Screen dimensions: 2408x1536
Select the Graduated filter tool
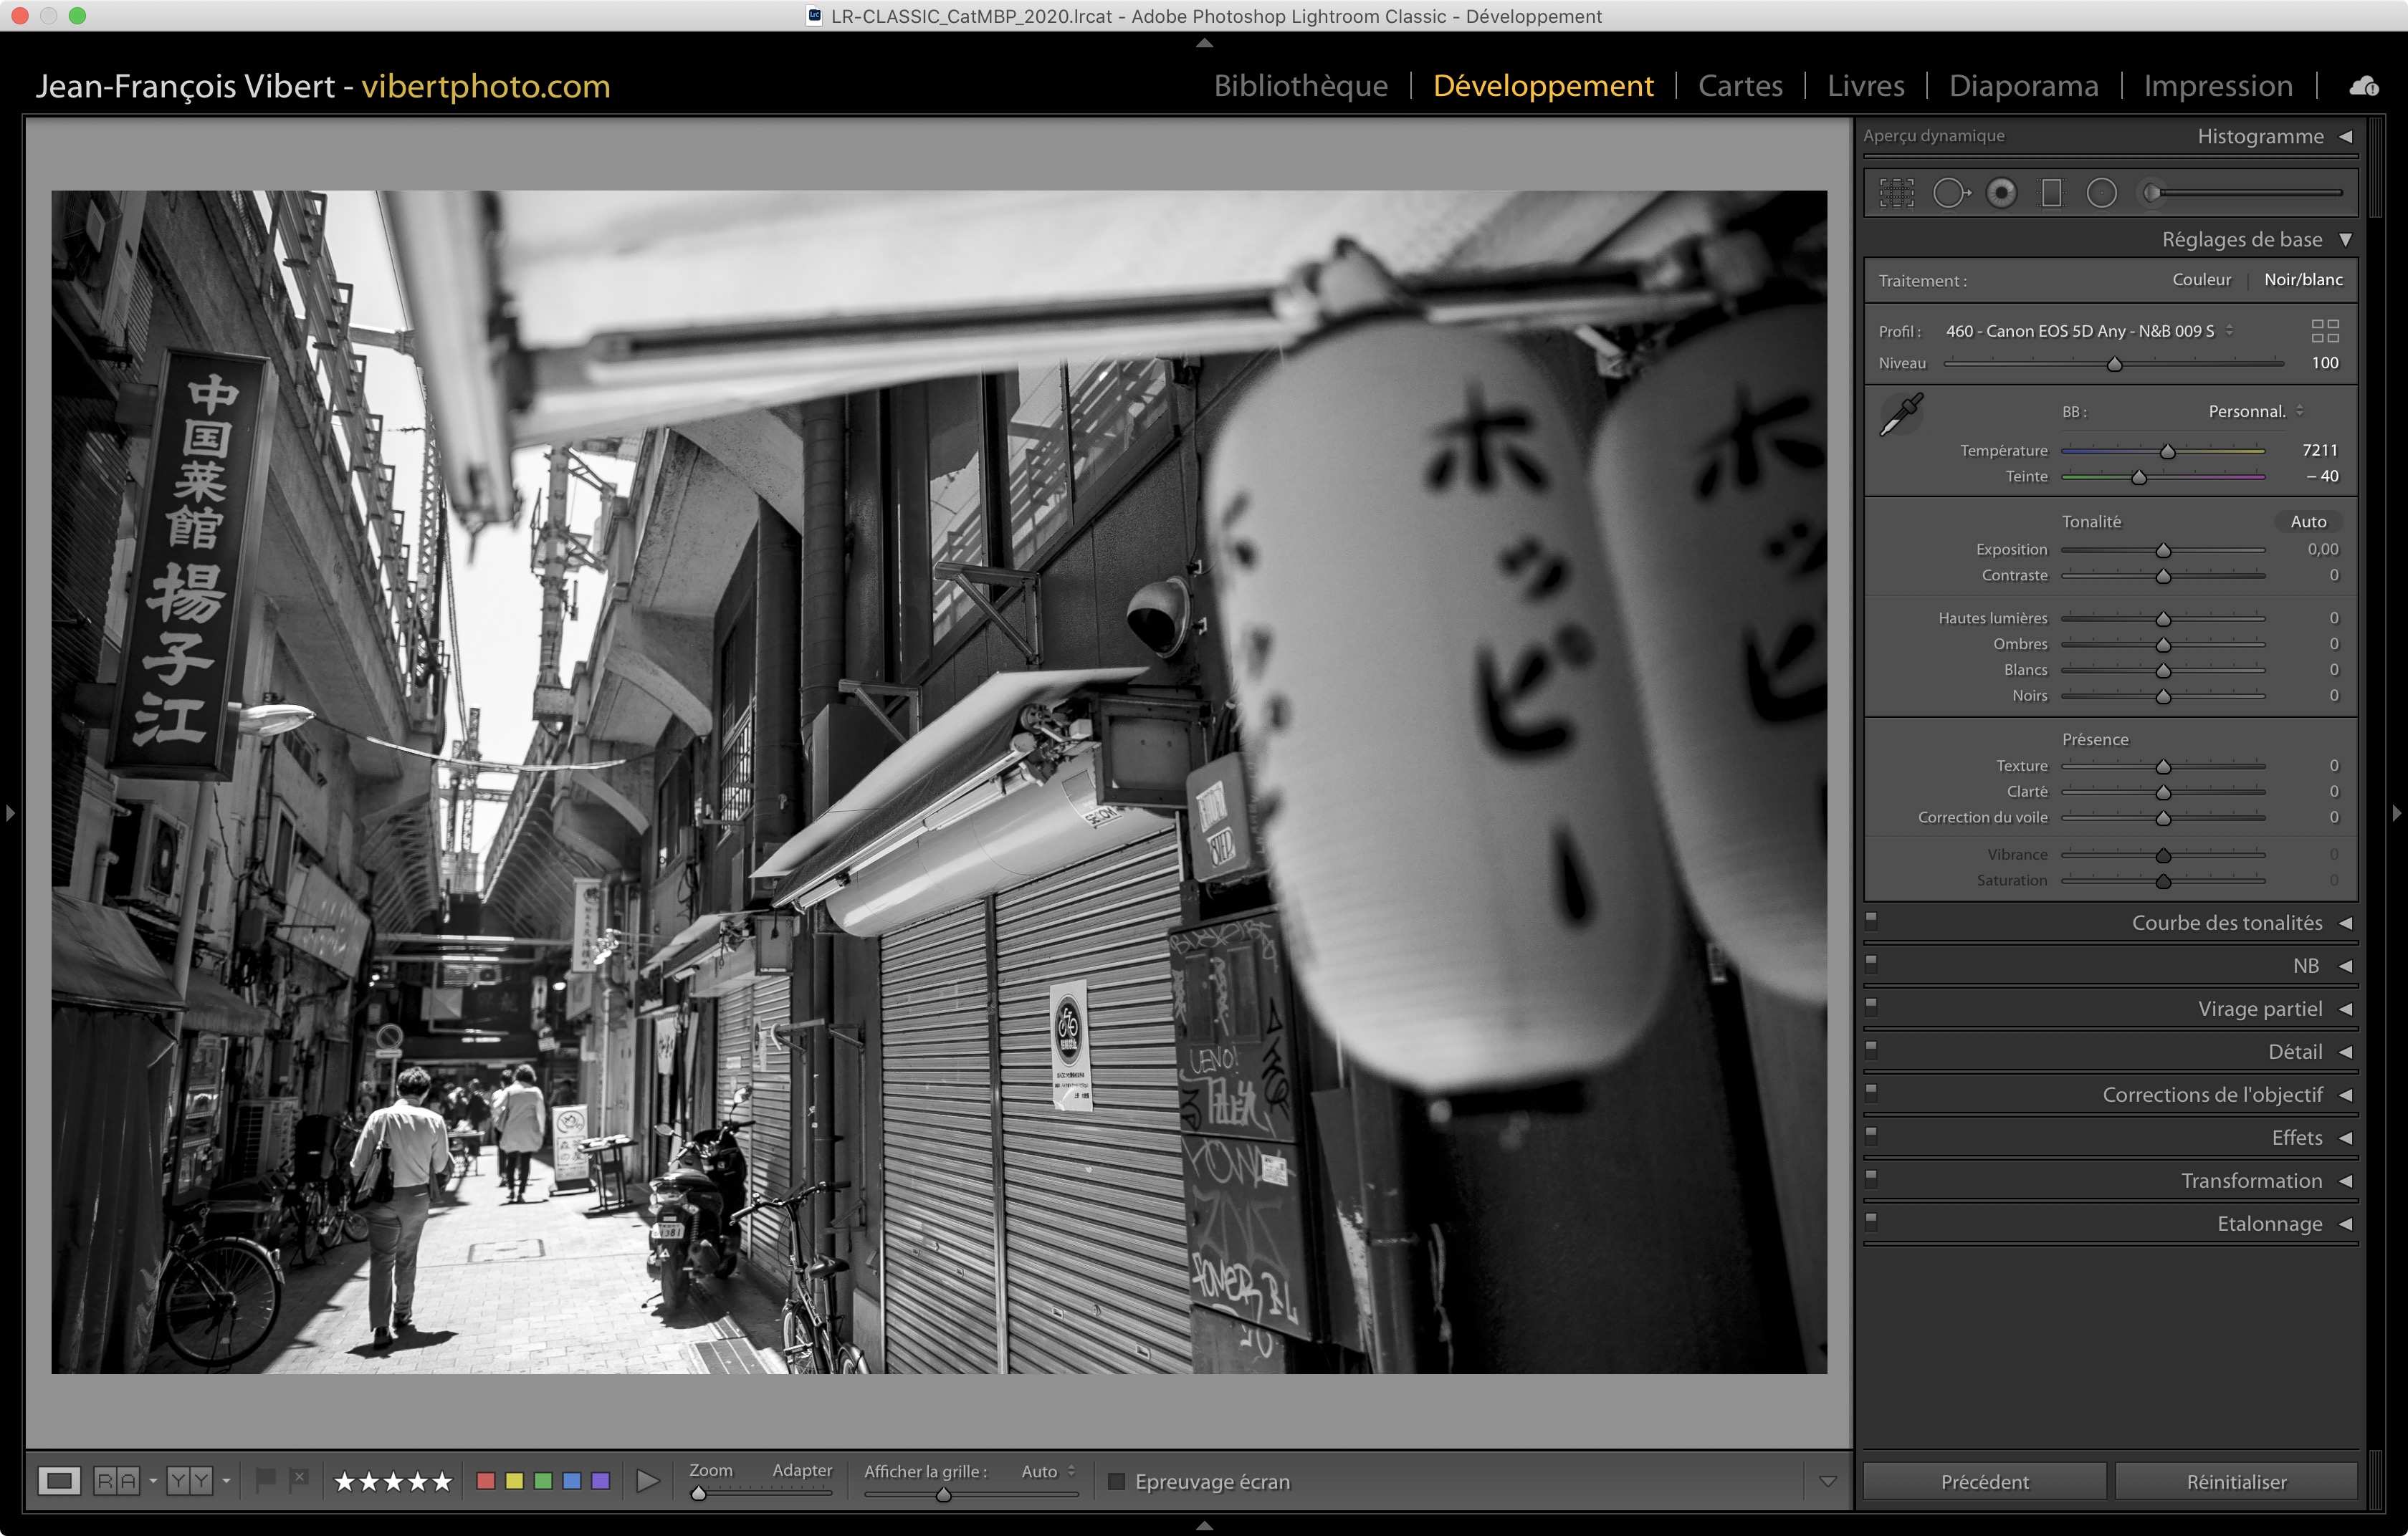coord(2051,193)
